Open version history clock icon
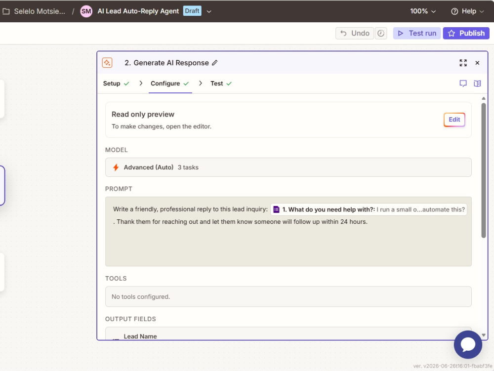Viewport: 494px width, 371px height. point(381,34)
